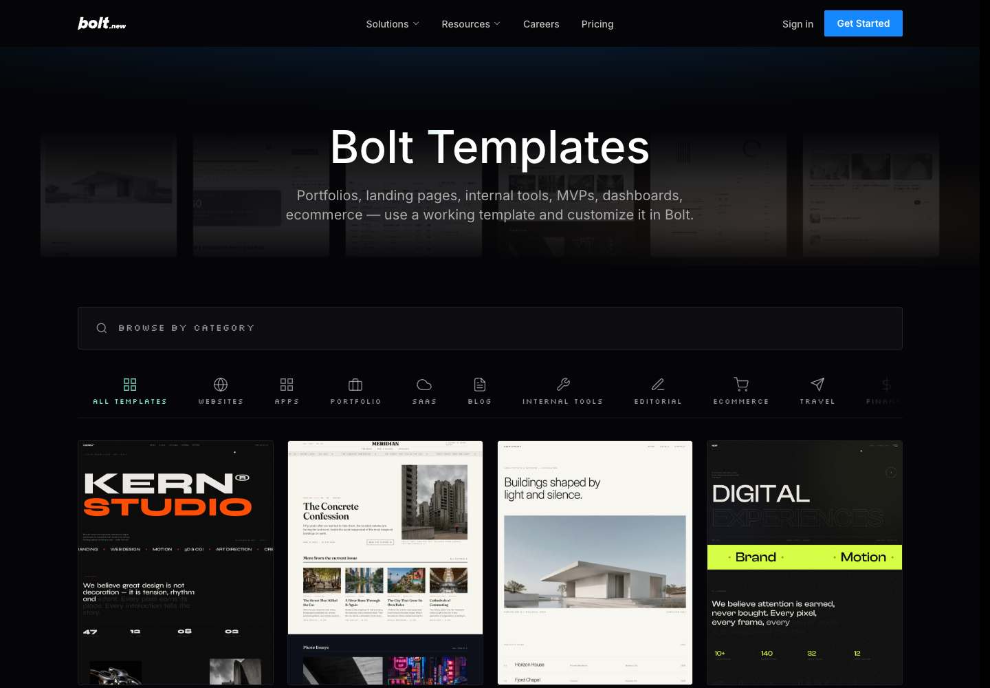Click the subtitle mentioning portfolios and dashboards
The width and height of the screenshot is (990, 688).
tap(490, 205)
